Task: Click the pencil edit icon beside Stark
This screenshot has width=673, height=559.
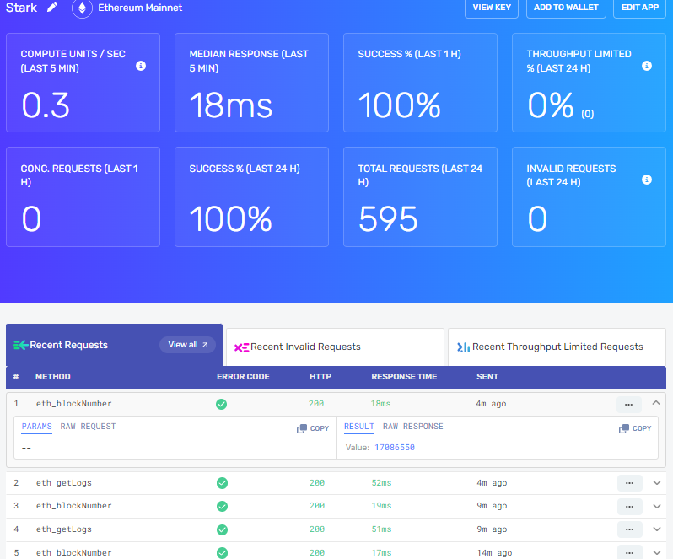Action: [52, 8]
